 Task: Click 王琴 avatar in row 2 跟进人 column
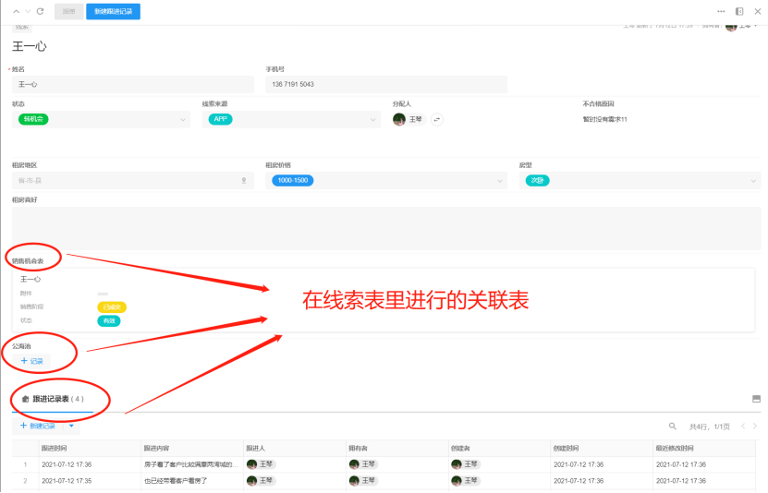click(251, 481)
